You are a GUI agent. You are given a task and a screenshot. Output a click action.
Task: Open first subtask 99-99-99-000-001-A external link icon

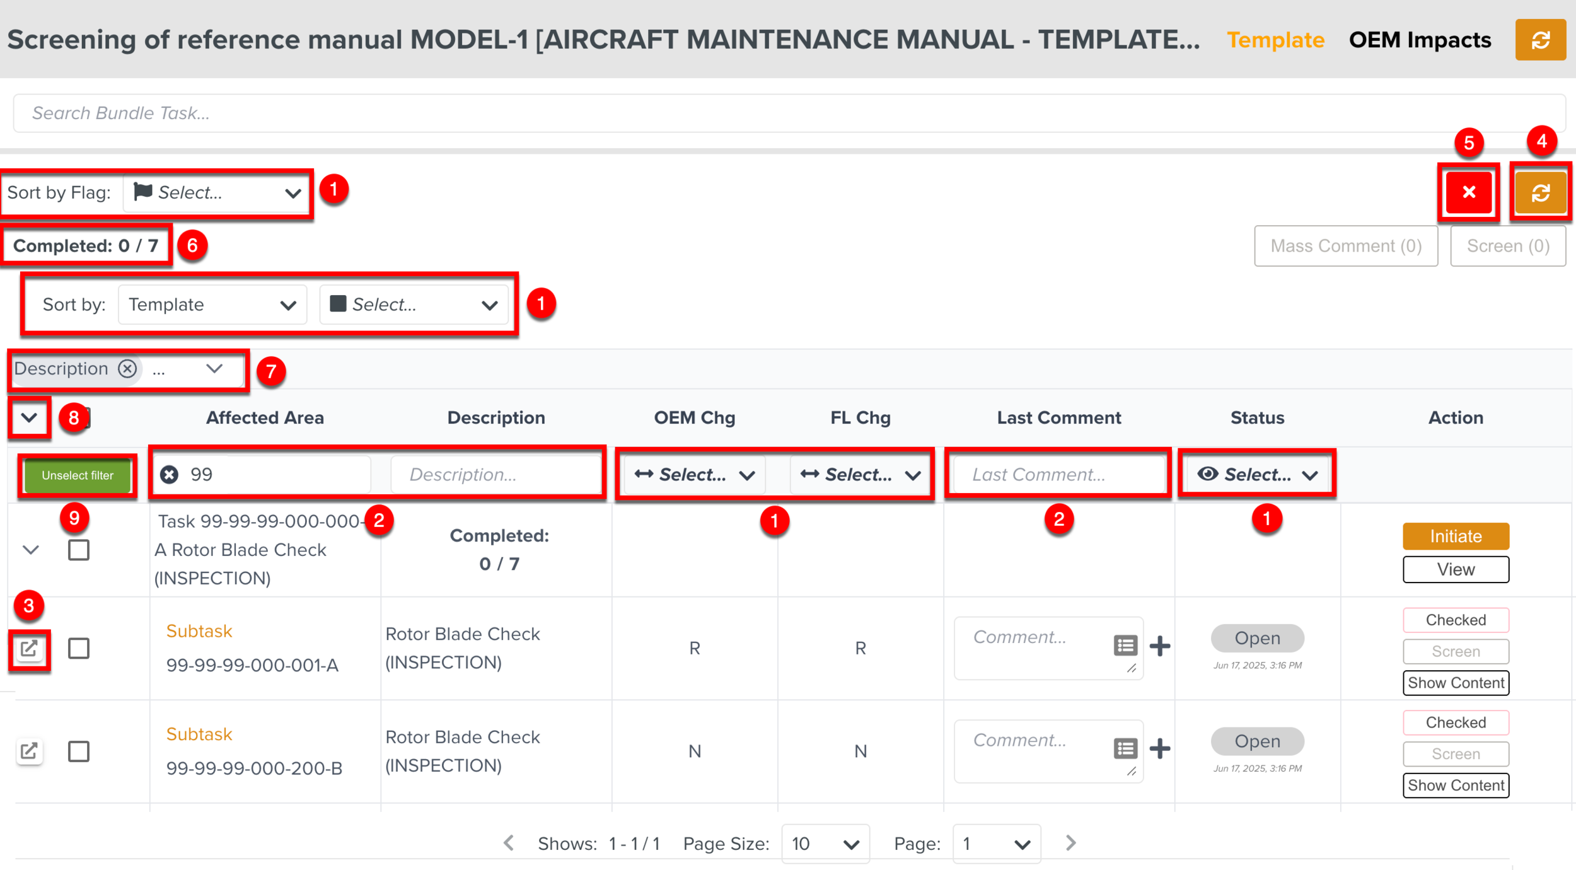point(29,649)
